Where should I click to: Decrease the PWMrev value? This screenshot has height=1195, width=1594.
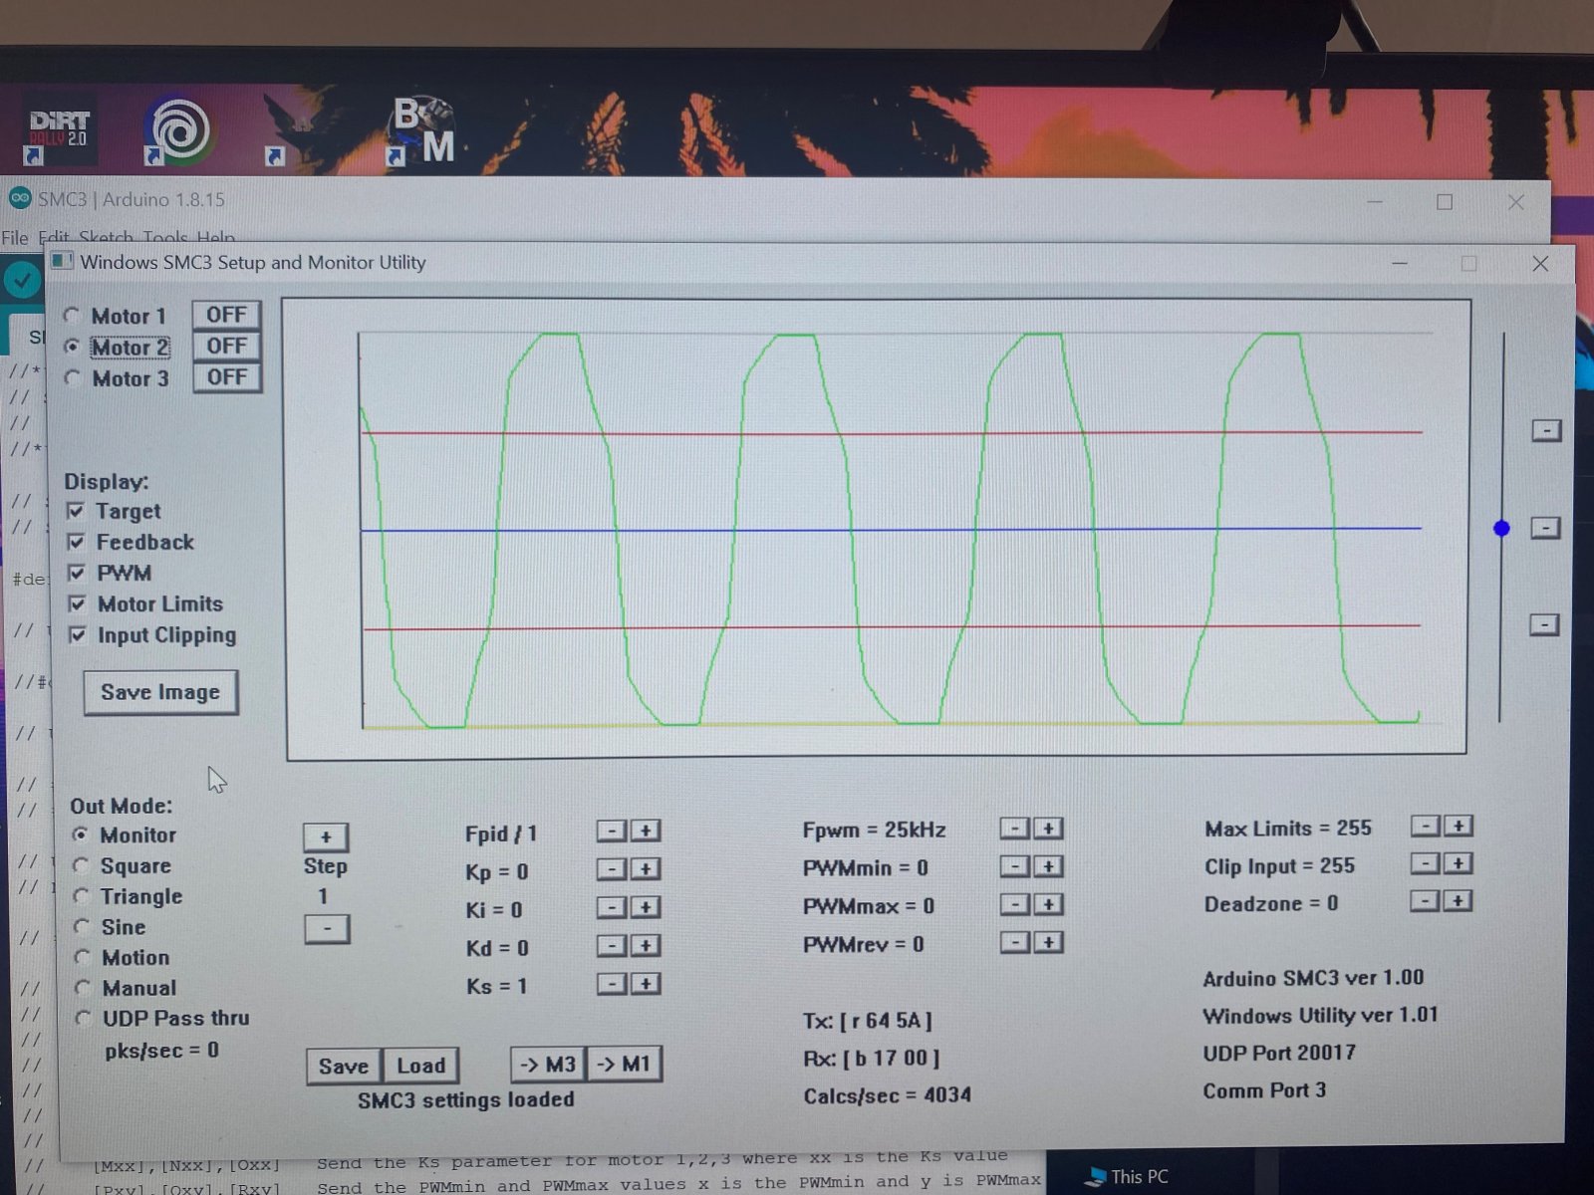pos(1014,942)
